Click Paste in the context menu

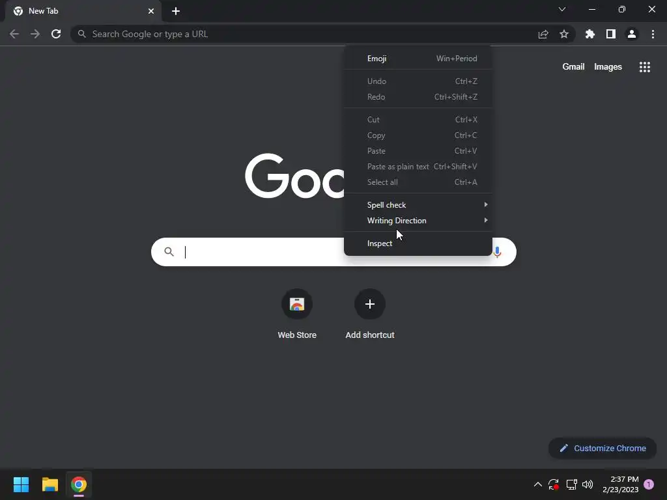pyautogui.click(x=418, y=151)
